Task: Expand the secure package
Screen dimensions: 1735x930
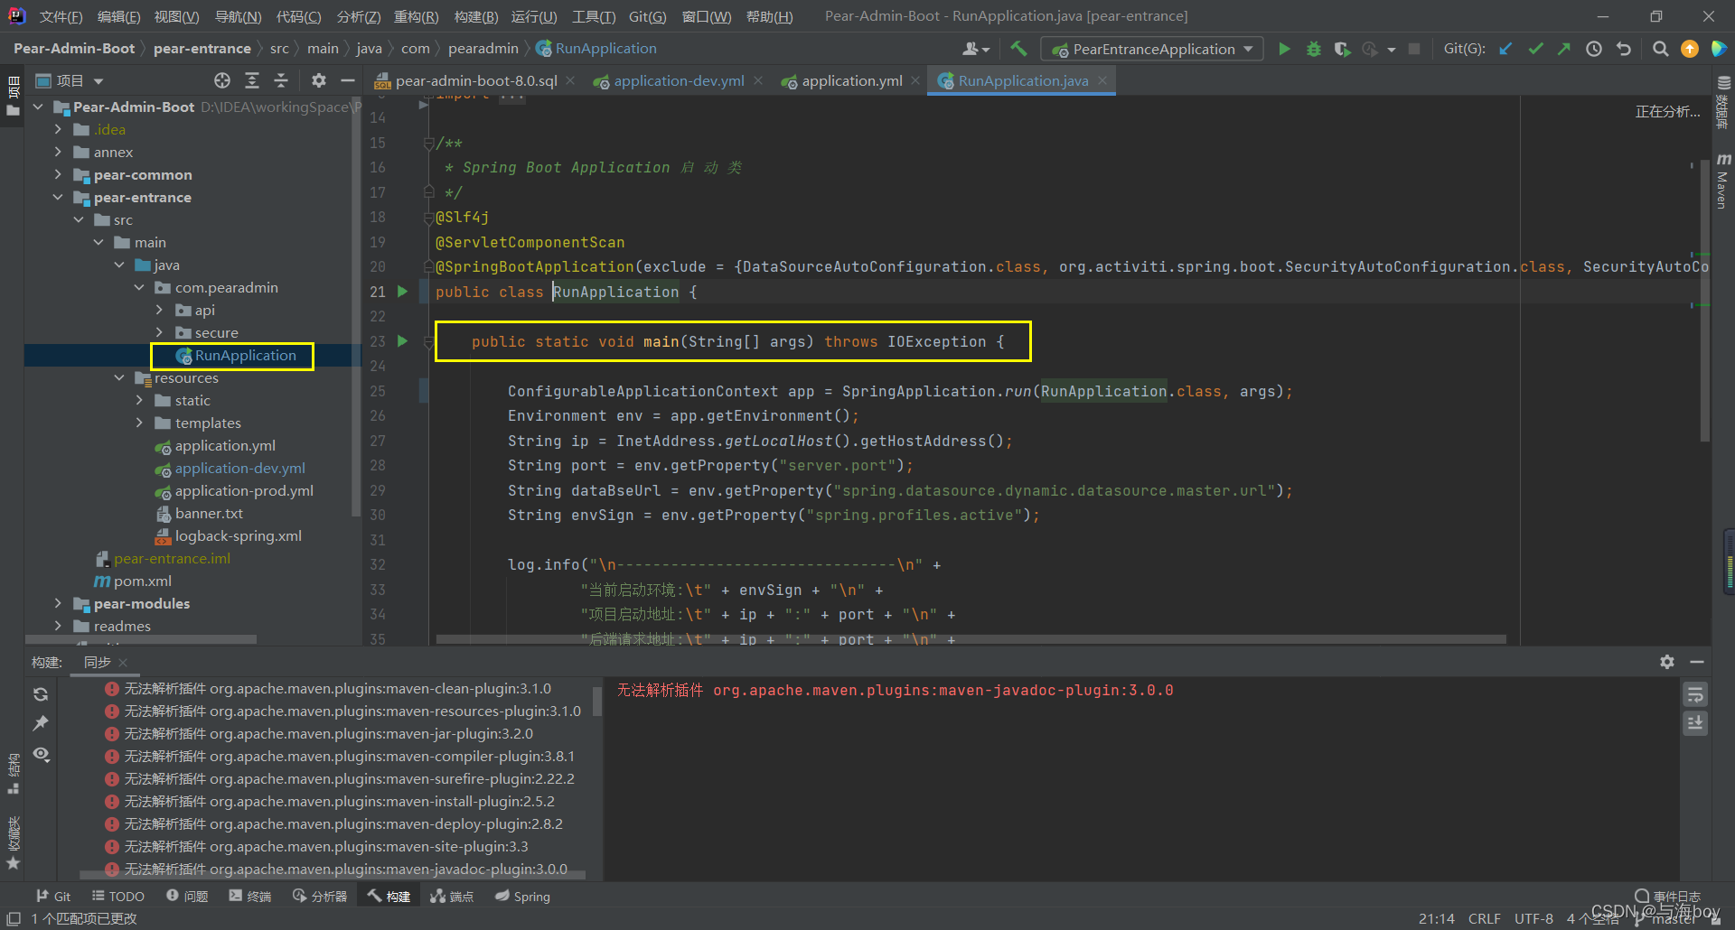Action: point(160,332)
